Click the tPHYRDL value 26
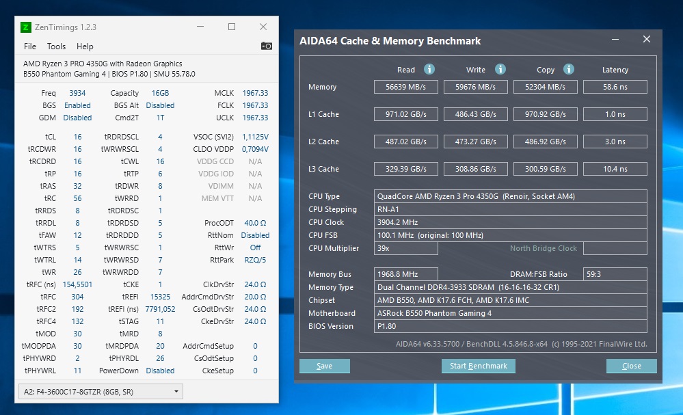The width and height of the screenshot is (683, 415). [x=160, y=358]
